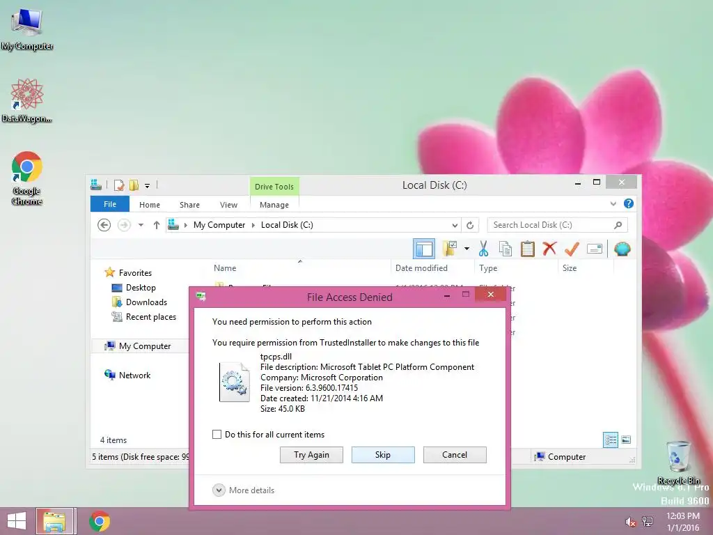
Task: Open the View ribbon tab
Action: [228, 205]
